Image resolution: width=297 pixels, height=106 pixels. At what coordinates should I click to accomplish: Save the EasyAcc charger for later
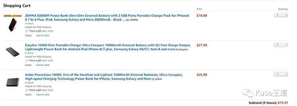pos(43,65)
